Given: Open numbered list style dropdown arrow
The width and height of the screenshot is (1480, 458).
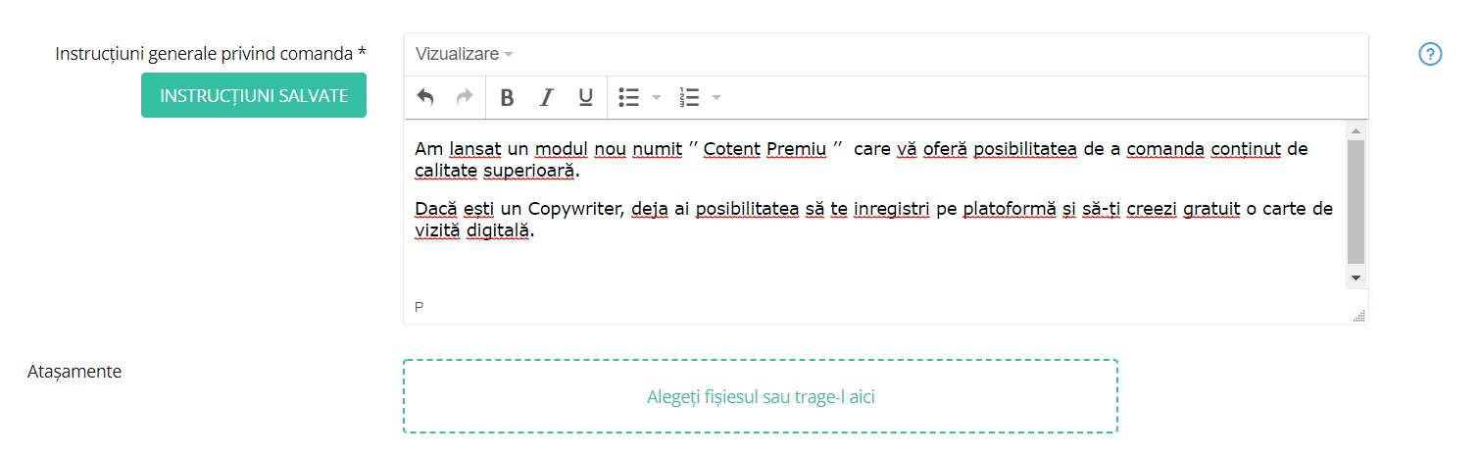Looking at the screenshot, I should coord(716,97).
